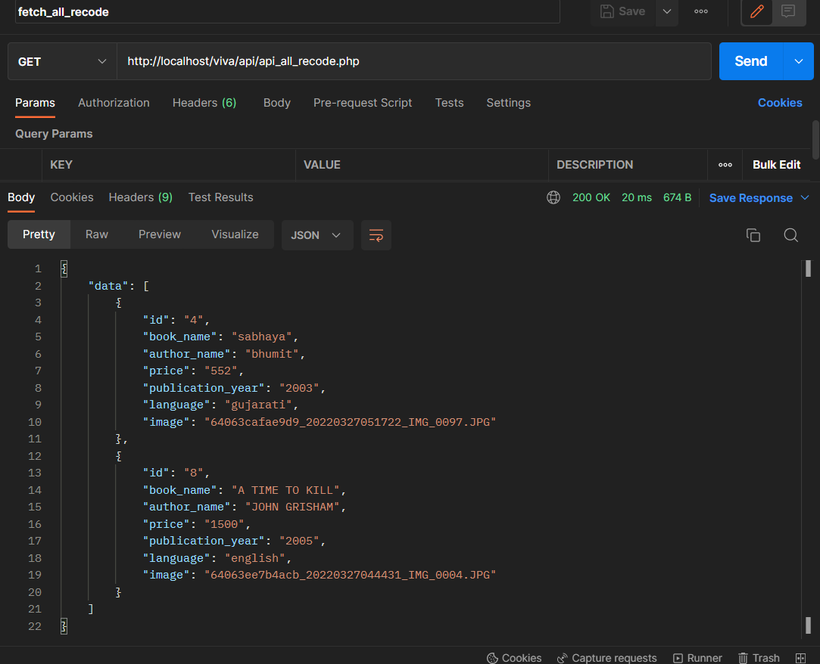Click the "1500" price value

224,524
